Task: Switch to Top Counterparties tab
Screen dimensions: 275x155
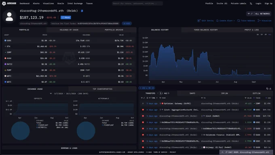Action: pos(102,89)
